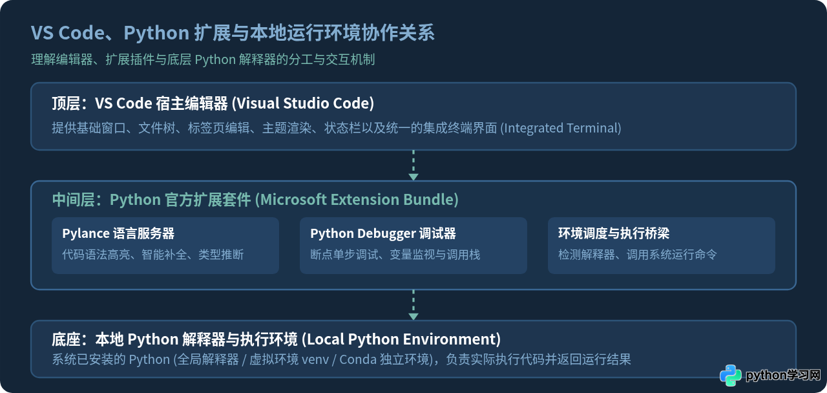
Task: Click the subtitle '理解编辑器、扩展插件与底层 Python 解释器的分工与交互机制'
Action: click(203, 59)
